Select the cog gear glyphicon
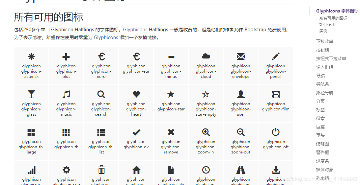 (x=66, y=170)
